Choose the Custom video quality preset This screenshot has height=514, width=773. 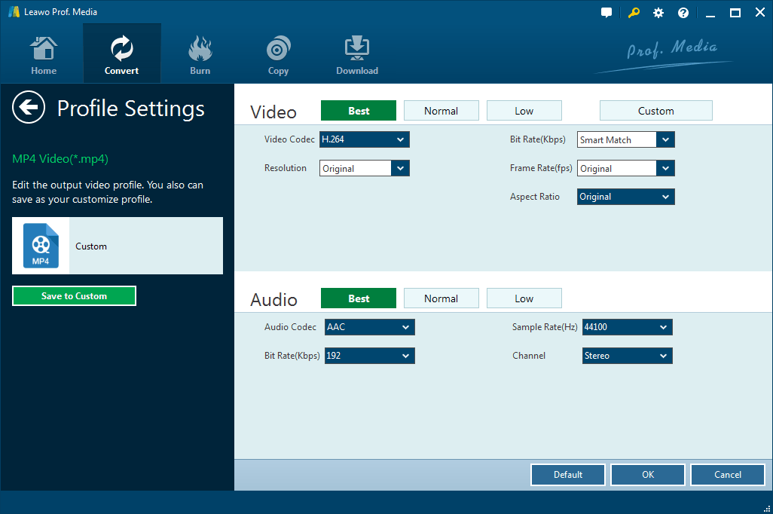(655, 111)
